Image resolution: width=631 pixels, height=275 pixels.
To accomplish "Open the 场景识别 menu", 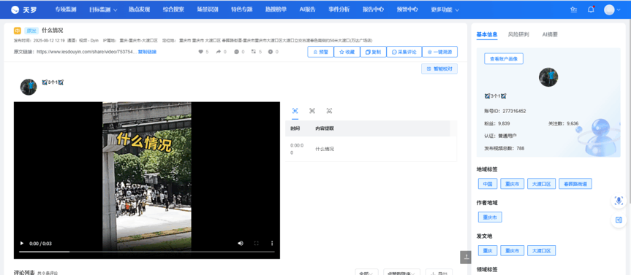I will click(208, 9).
